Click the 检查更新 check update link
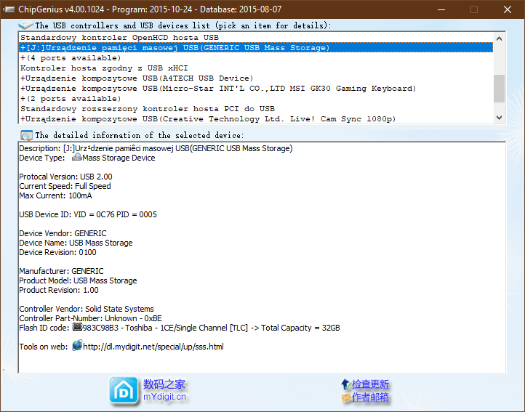The image size is (525, 412). (x=370, y=384)
